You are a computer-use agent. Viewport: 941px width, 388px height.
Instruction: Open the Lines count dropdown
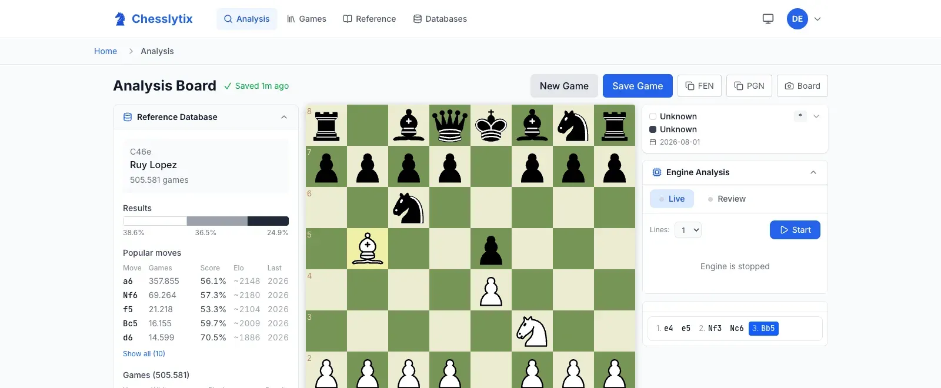[688, 230]
